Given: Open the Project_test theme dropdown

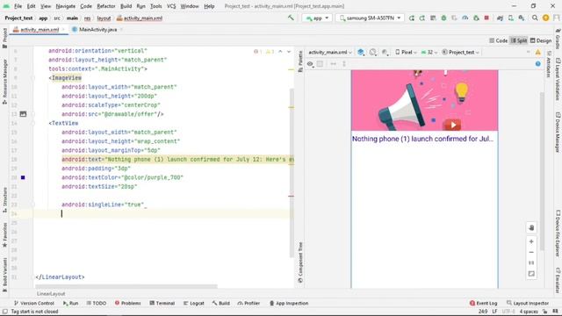Looking at the screenshot, I should point(460,53).
